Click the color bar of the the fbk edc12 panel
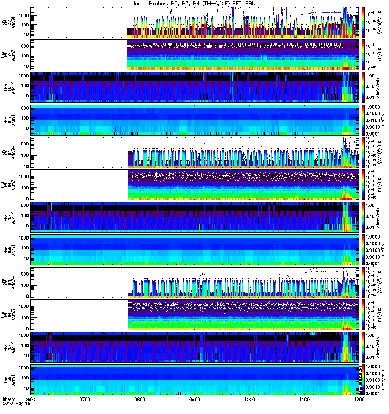 [x=363, y=347]
